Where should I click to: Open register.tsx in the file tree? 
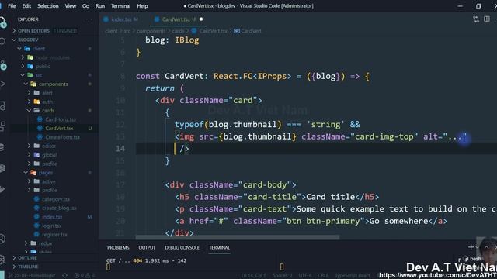point(54,234)
